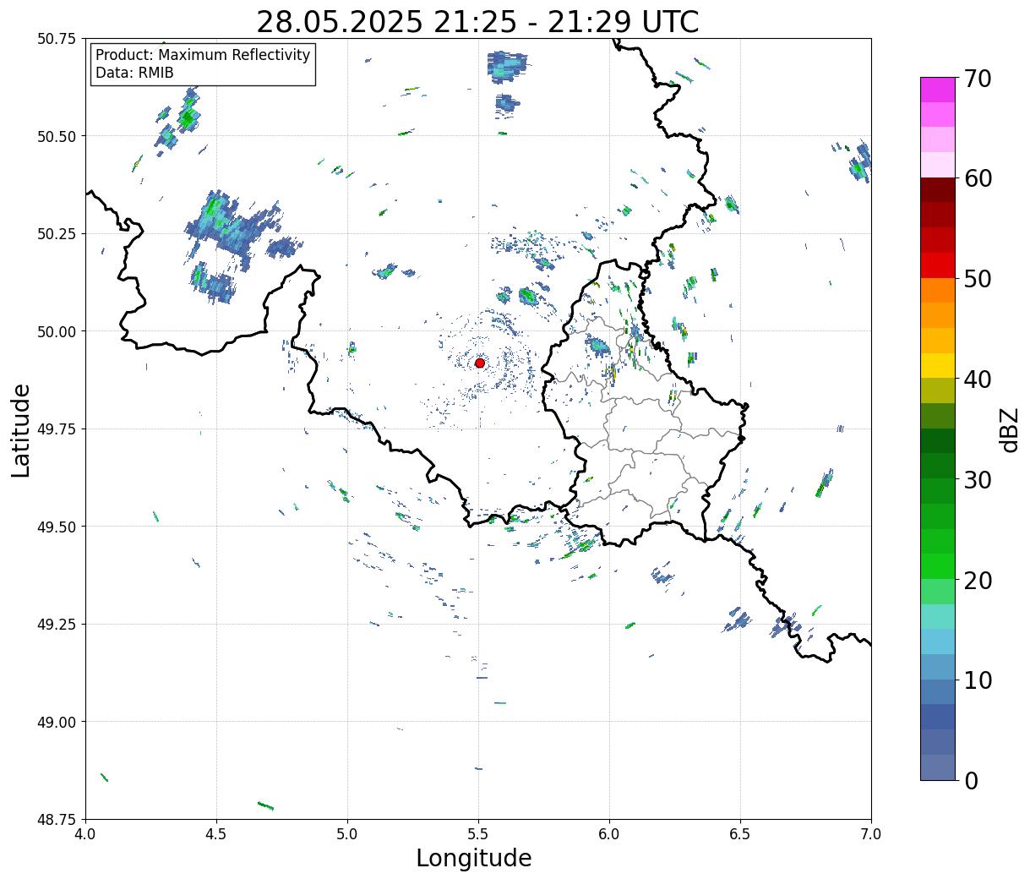Image resolution: width=1030 pixels, height=879 pixels.
Task: Click the orange colorbar segment below 50
Action: click(938, 290)
